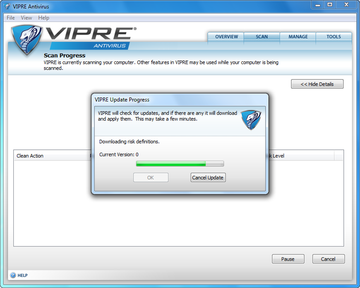Maximize the VIPRE Antivirus window

pos(330,5)
